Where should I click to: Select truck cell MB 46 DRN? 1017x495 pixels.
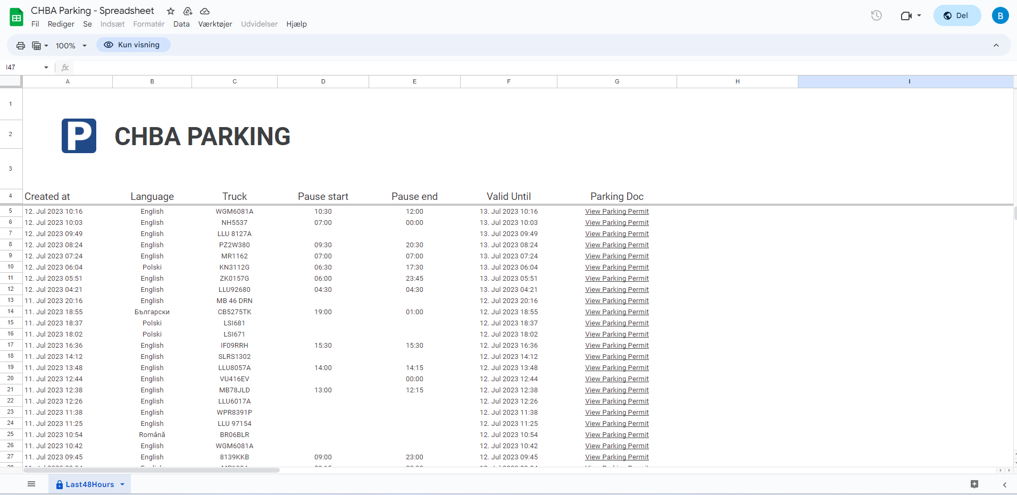(235, 301)
